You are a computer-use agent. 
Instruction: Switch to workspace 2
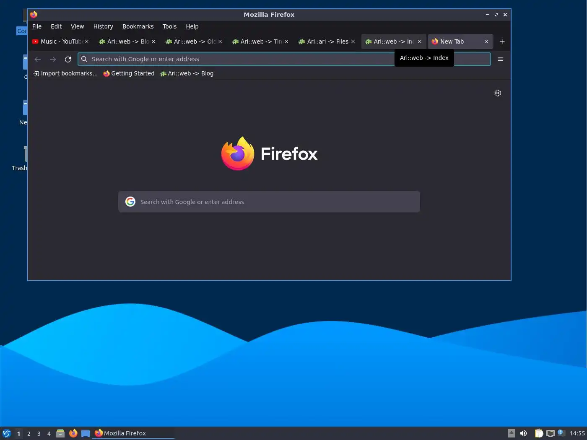[29, 433]
